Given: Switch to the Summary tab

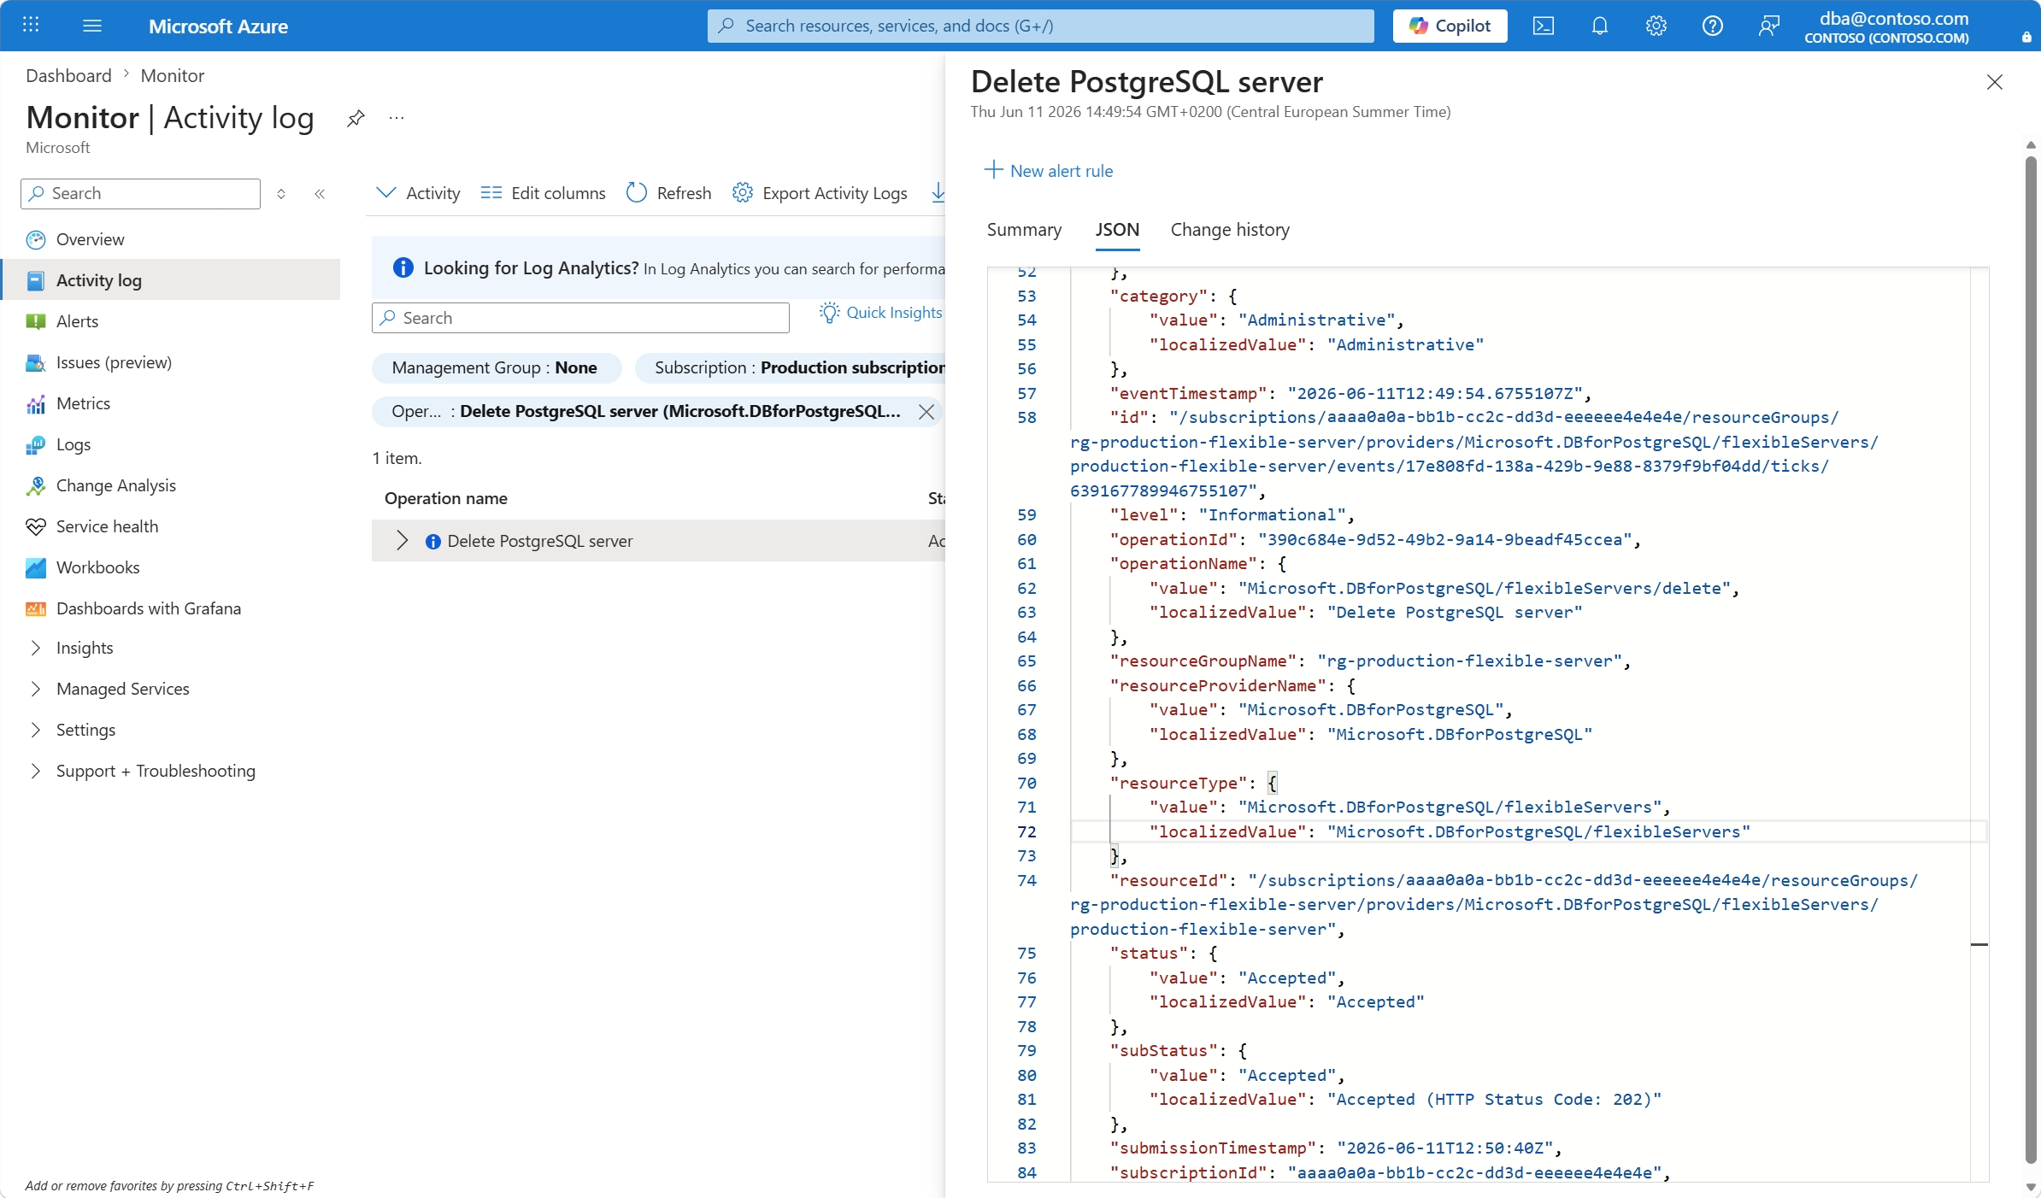Looking at the screenshot, I should pos(1024,229).
